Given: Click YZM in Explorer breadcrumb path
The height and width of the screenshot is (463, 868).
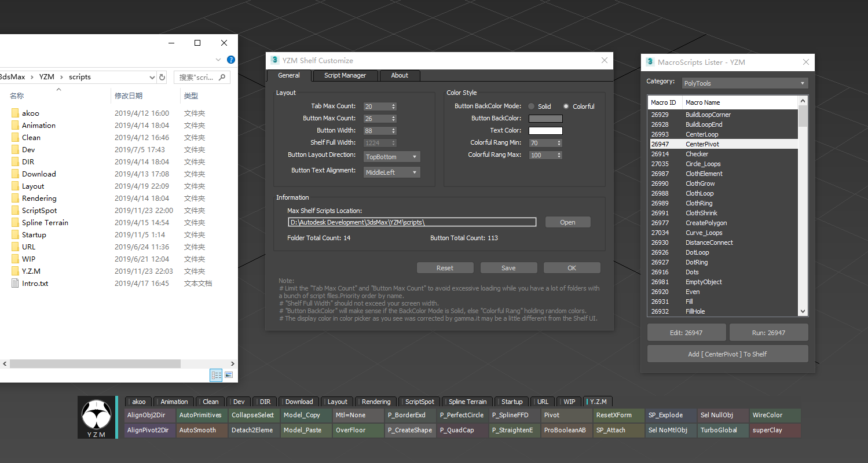Looking at the screenshot, I should [47, 77].
